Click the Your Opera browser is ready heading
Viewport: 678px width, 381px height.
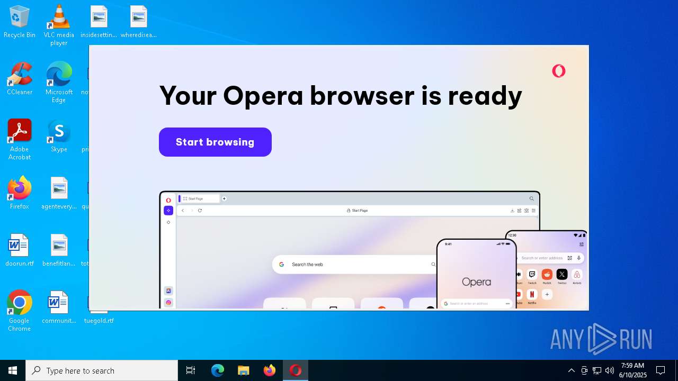[x=341, y=96]
